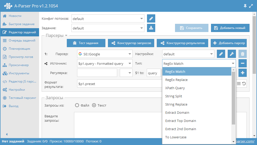Screen dimensions: 257x145
Task: Remove the result builder with minus icon
Action: [243, 63]
